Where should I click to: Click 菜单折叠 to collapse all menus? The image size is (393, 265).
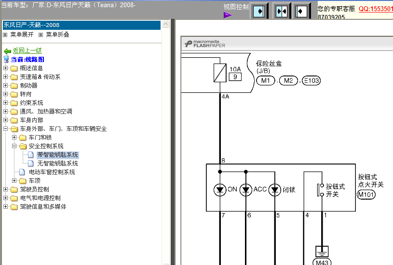[x=57, y=35]
